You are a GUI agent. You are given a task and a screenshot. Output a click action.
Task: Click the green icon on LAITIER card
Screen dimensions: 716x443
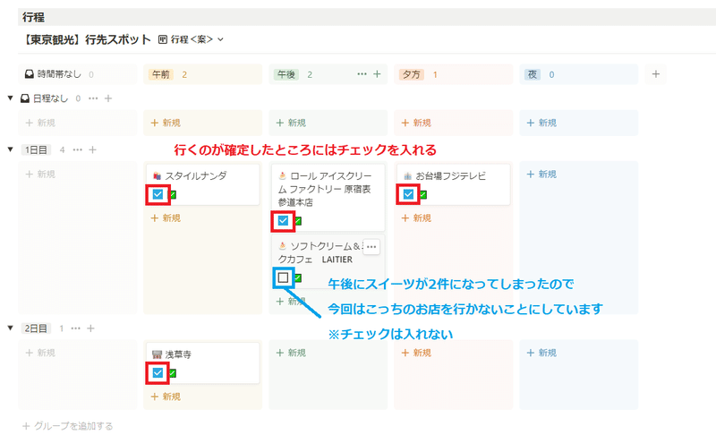point(298,277)
